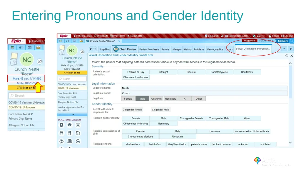Open transportation car social determinant icon
The width and height of the screenshot is (301, 169).
click(78, 141)
